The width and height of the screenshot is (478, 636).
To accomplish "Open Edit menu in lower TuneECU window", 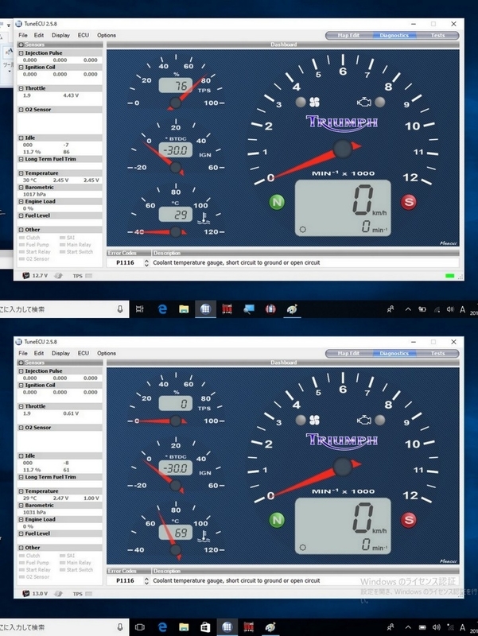I will [39, 353].
